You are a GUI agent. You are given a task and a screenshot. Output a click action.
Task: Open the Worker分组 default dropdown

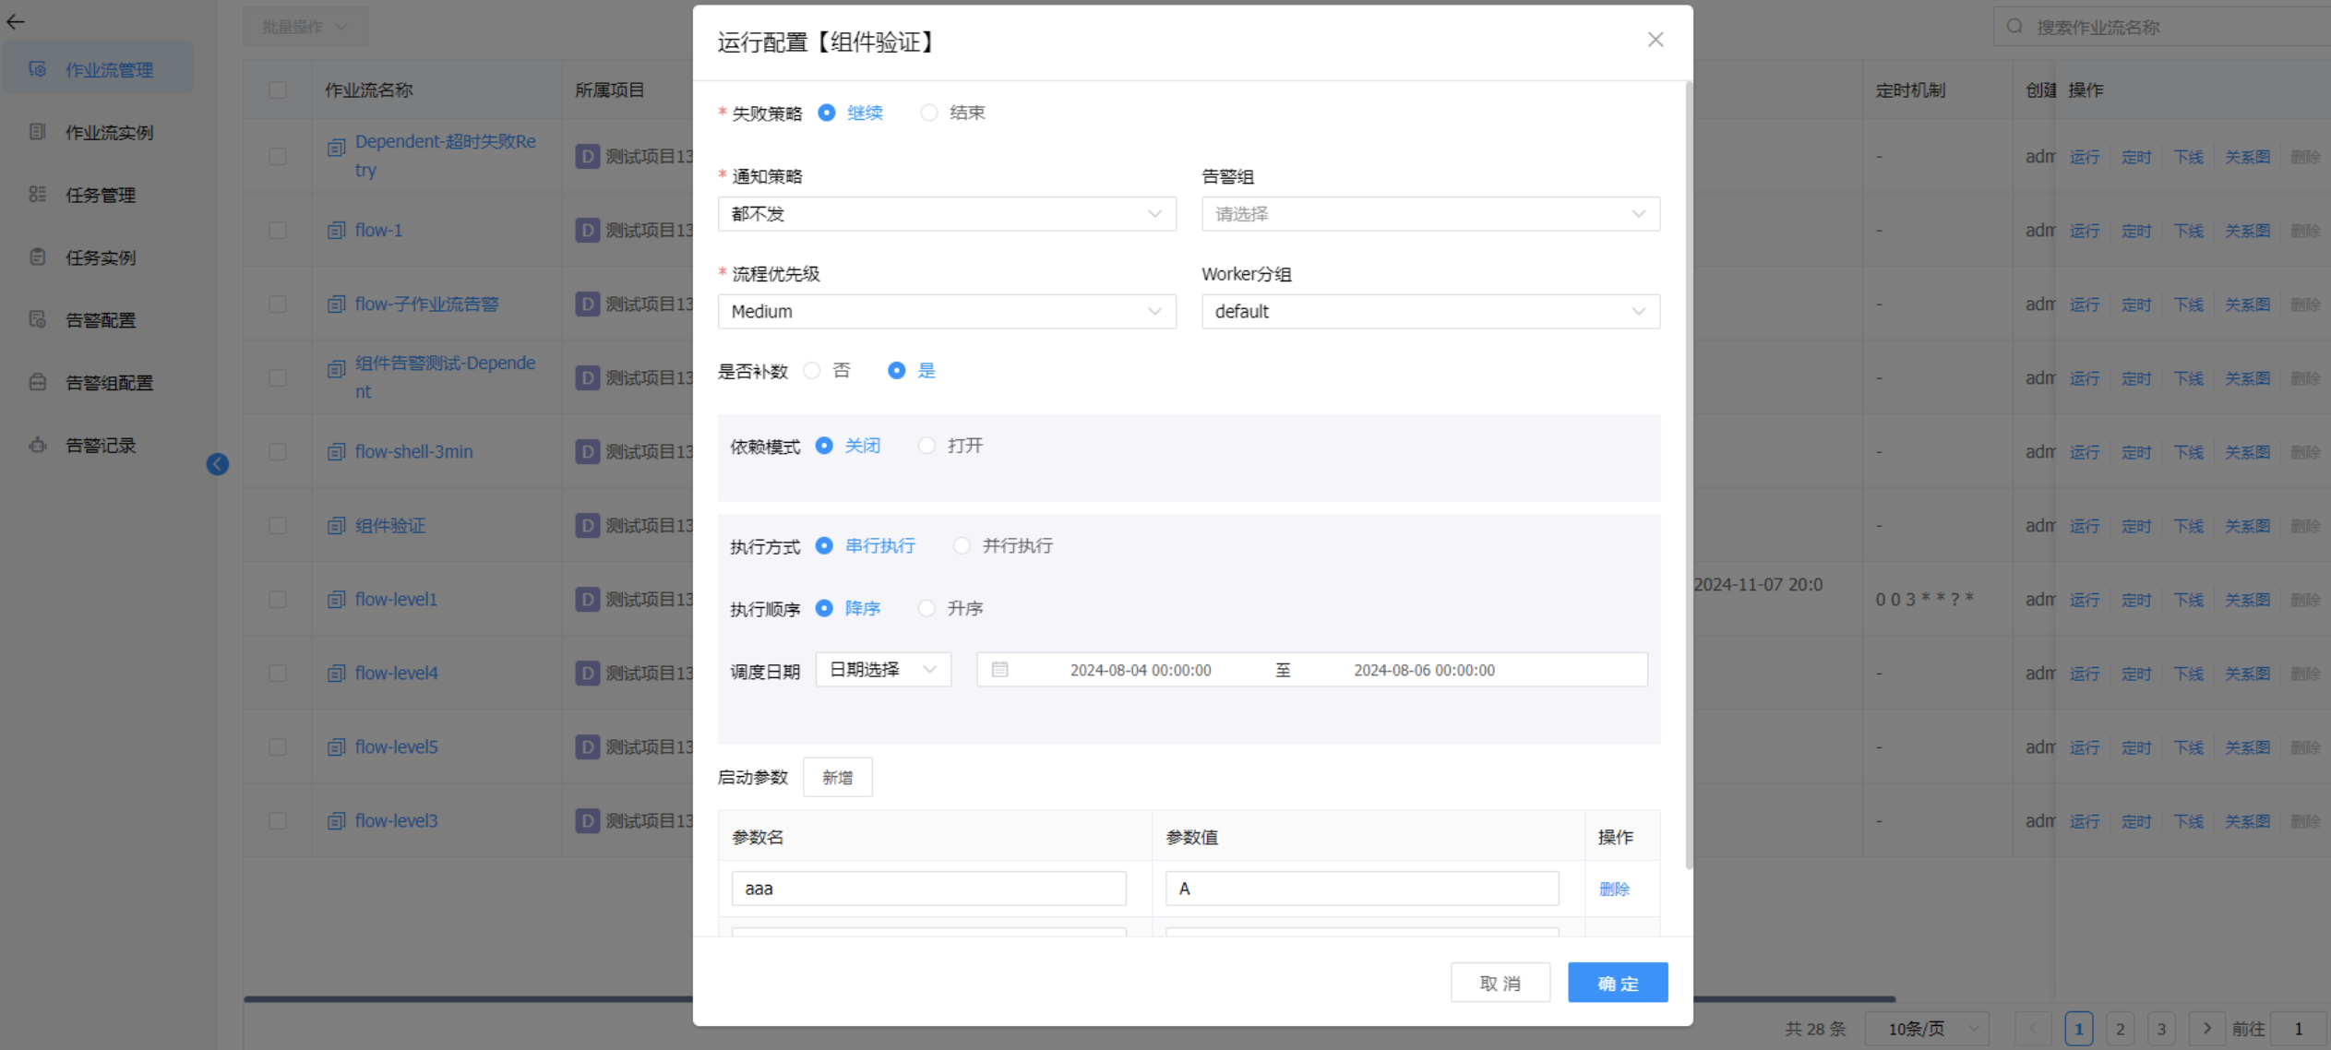tap(1429, 312)
